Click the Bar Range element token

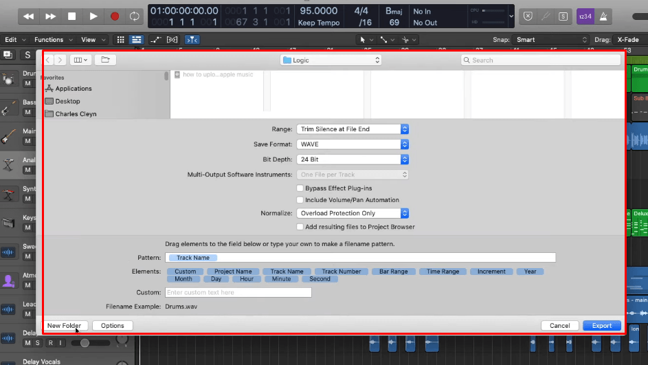pyautogui.click(x=394, y=272)
